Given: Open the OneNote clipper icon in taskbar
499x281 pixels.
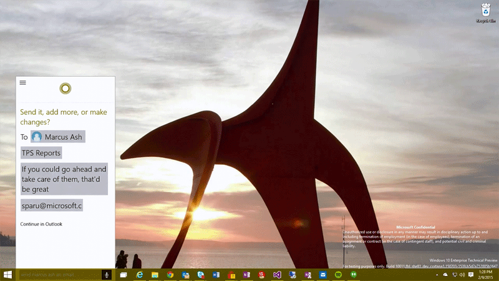Looking at the screenshot, I should [308, 275].
